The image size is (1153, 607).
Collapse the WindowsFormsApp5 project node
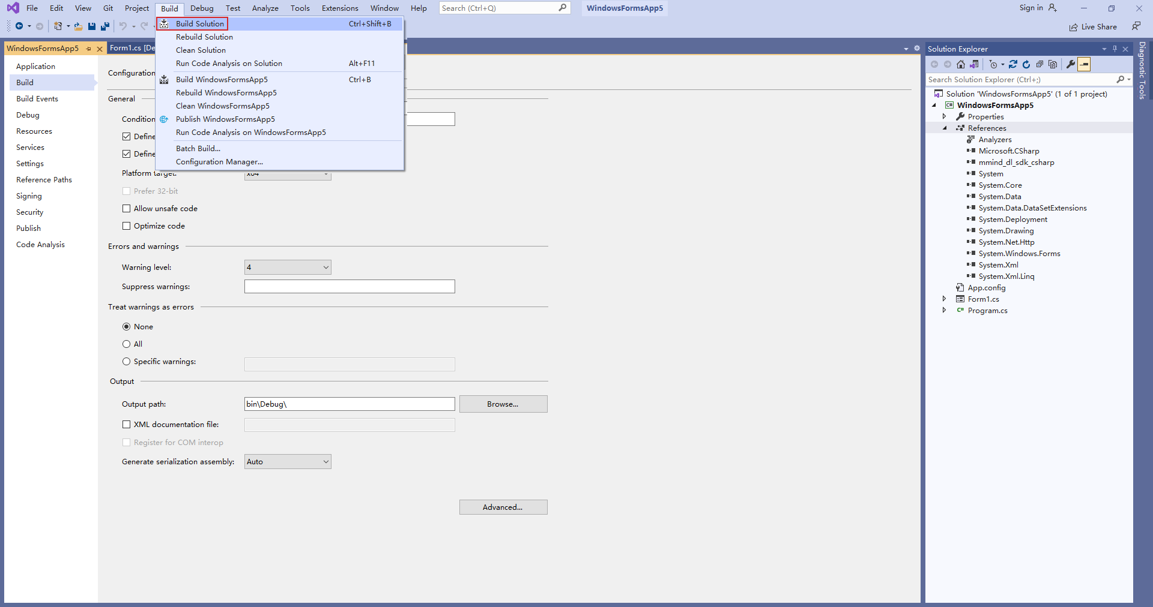(934, 105)
